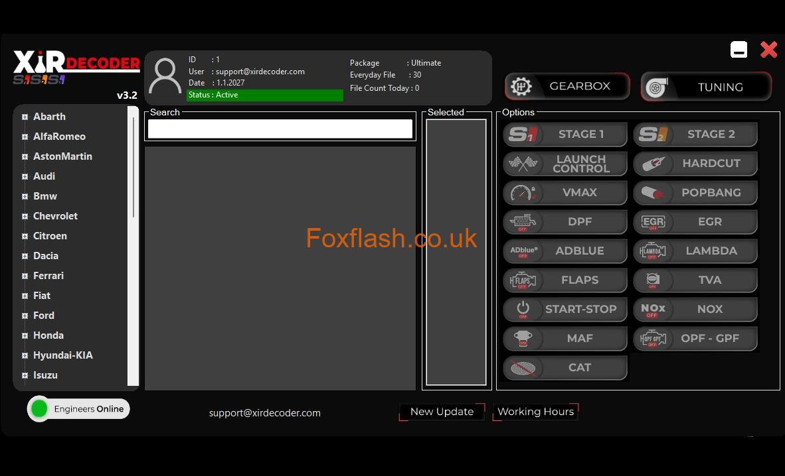Click the user profile avatar icon

tap(165, 77)
